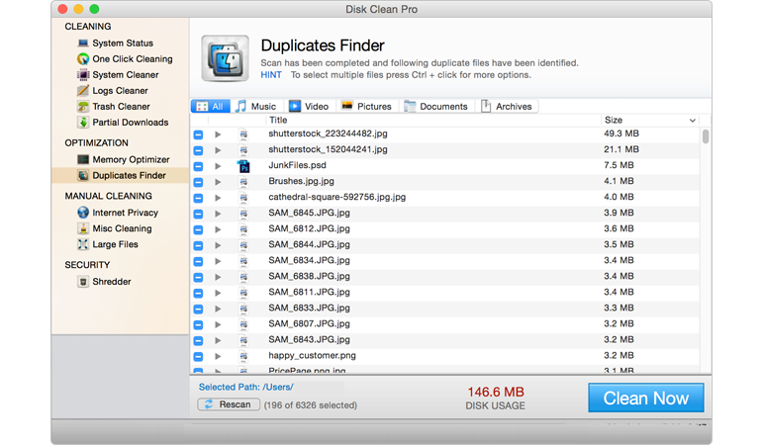Open Partial Downloads icon in sidebar

pos(83,123)
